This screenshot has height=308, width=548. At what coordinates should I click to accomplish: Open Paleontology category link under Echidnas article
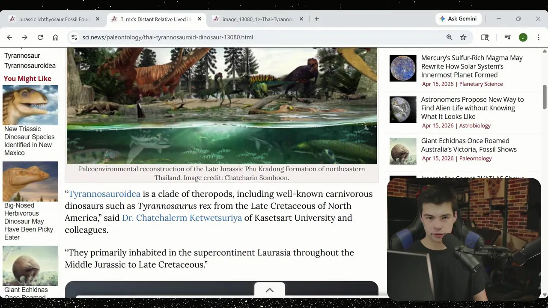(x=475, y=158)
